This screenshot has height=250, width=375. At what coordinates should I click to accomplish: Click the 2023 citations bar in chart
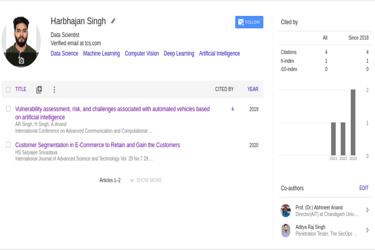click(x=353, y=122)
